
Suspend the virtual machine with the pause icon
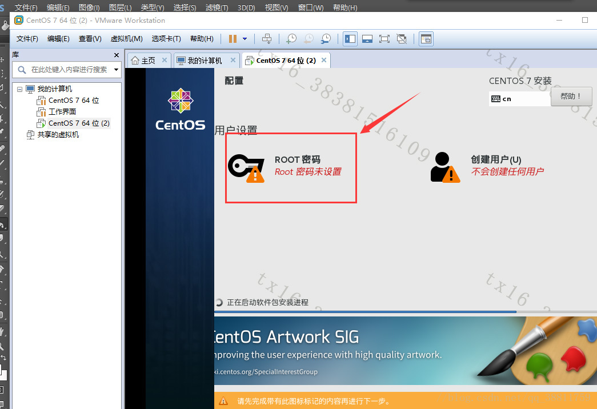(x=233, y=39)
